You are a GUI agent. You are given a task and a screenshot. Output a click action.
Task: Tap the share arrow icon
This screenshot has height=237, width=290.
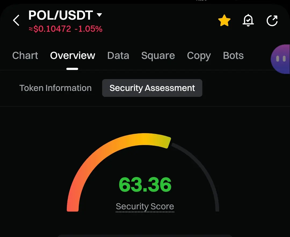click(x=272, y=20)
